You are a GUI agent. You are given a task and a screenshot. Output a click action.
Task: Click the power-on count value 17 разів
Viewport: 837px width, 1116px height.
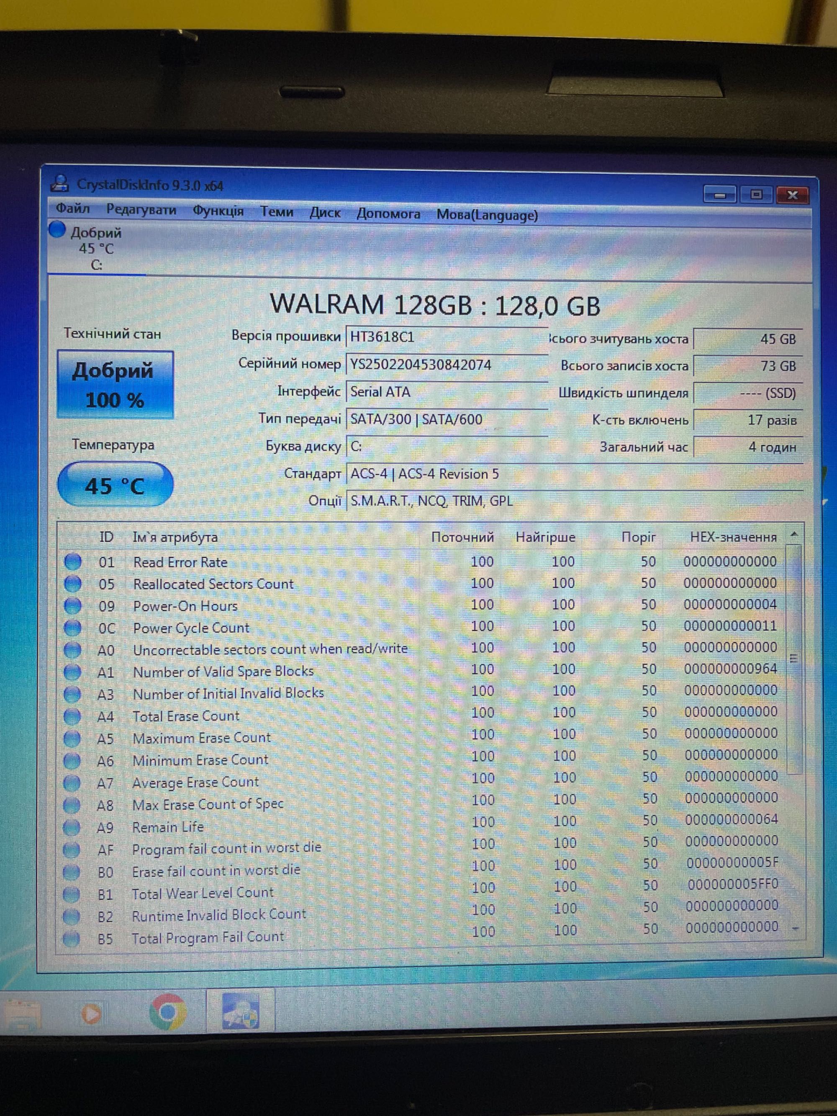point(748,420)
